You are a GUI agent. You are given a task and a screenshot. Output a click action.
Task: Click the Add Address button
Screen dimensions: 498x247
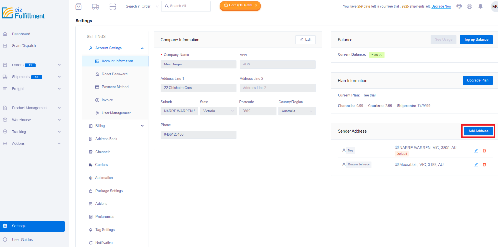click(x=478, y=131)
